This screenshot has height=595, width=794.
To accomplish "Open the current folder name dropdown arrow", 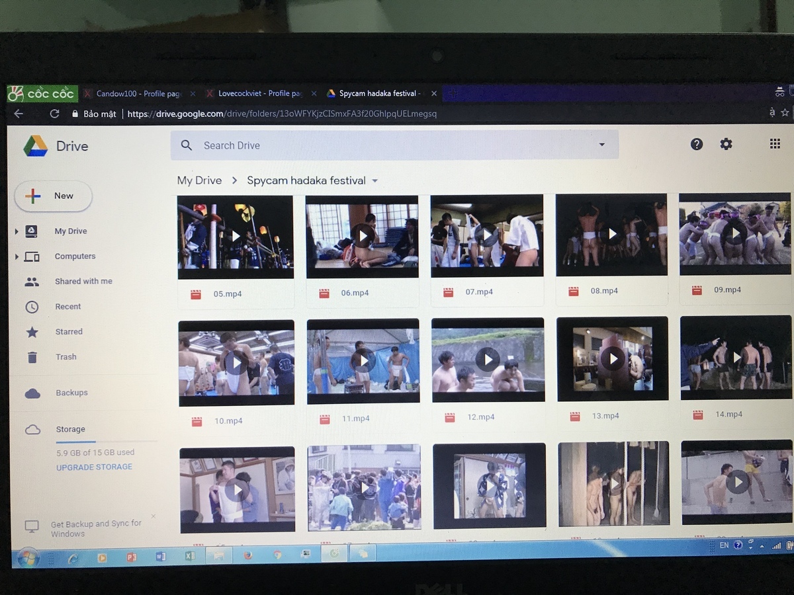I will click(x=375, y=181).
